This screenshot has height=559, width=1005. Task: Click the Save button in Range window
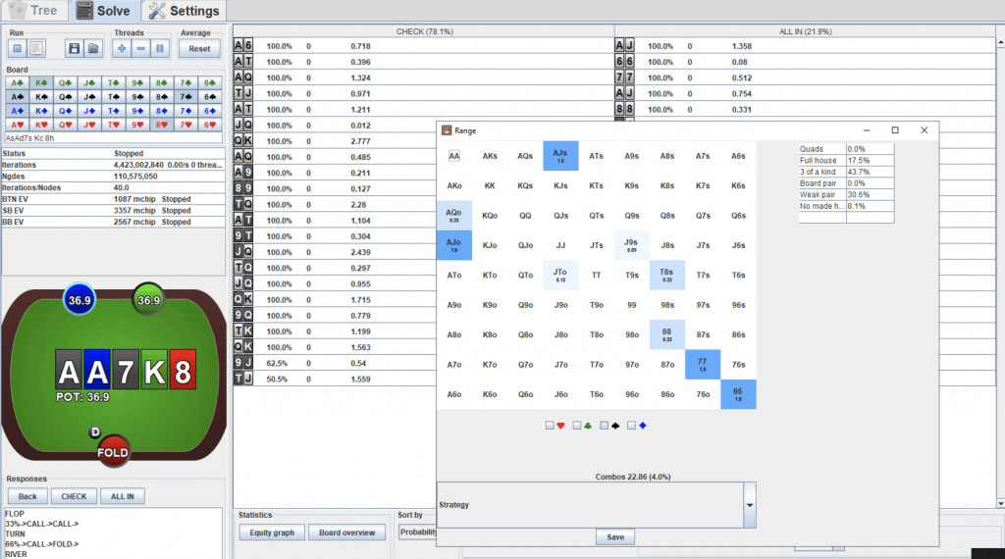(x=615, y=537)
